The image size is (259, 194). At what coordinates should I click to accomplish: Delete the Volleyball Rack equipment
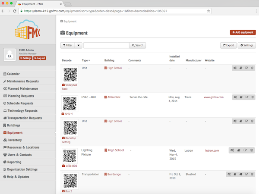(x=252, y=68)
